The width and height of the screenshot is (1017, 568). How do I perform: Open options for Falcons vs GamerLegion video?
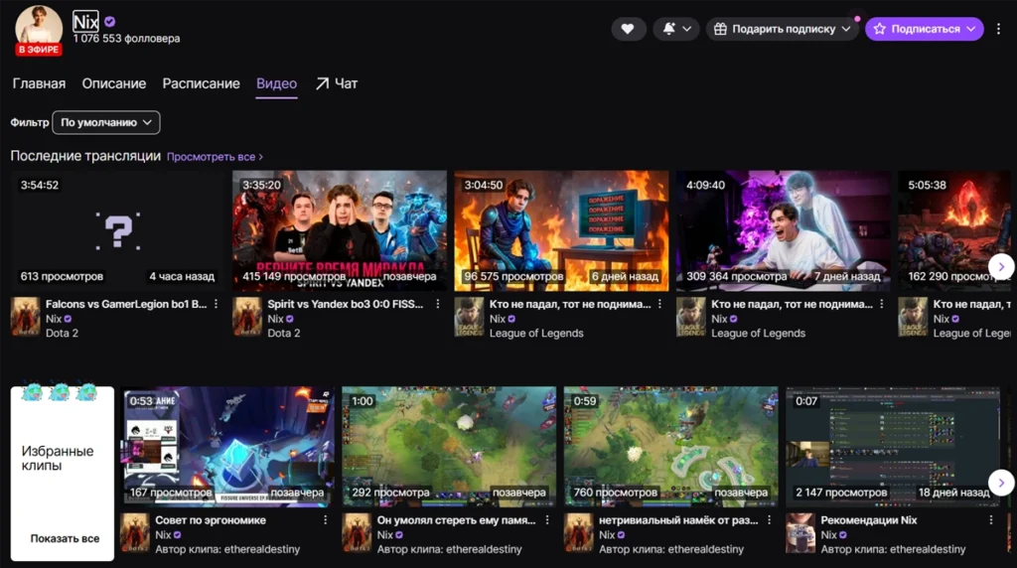tap(217, 304)
